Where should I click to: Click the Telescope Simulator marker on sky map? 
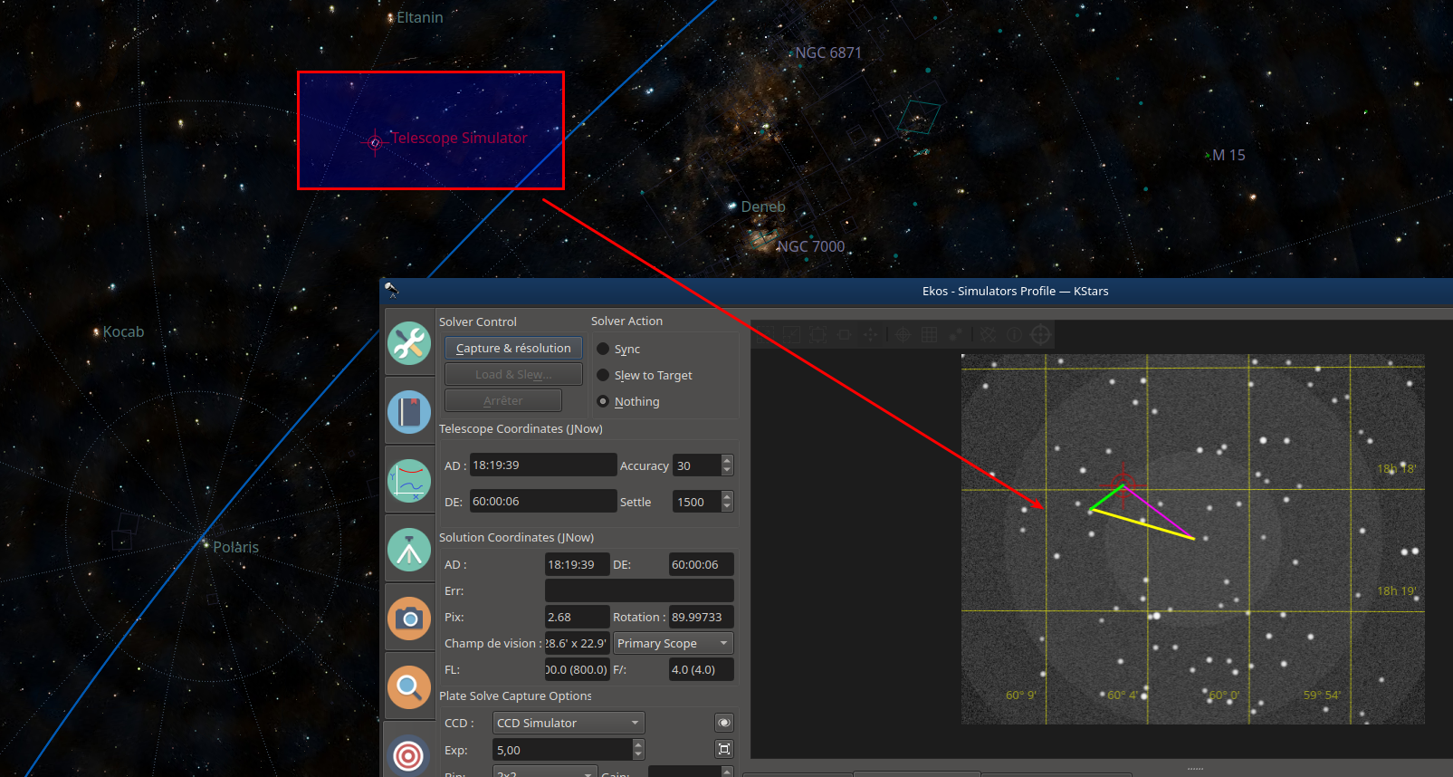pos(375,142)
